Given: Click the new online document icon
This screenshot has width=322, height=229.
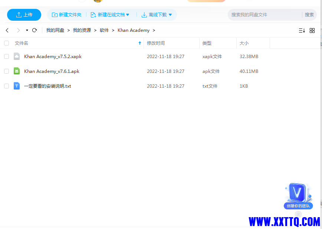Looking at the screenshot, I should 93,15.
